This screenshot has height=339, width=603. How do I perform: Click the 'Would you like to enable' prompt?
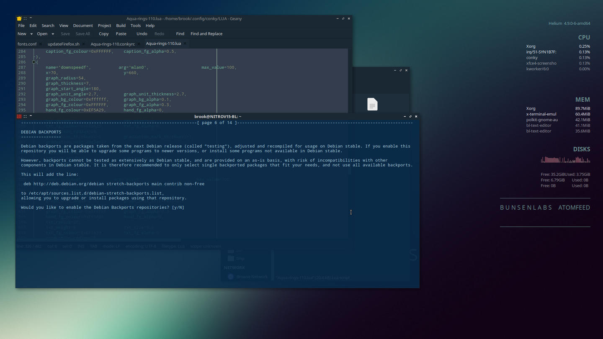coord(103,208)
